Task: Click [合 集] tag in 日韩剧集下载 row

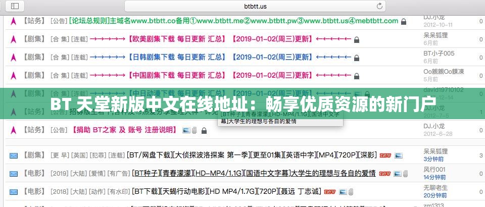Action: (x=60, y=58)
